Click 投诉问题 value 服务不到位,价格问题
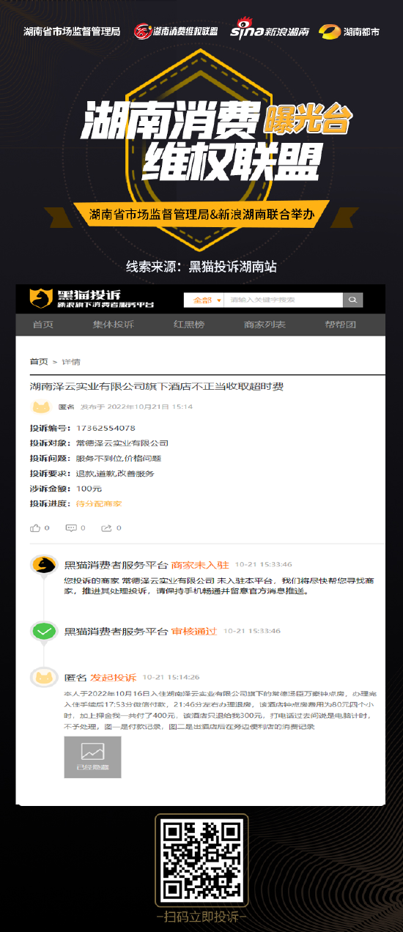The width and height of the screenshot is (403, 932). pos(119,459)
